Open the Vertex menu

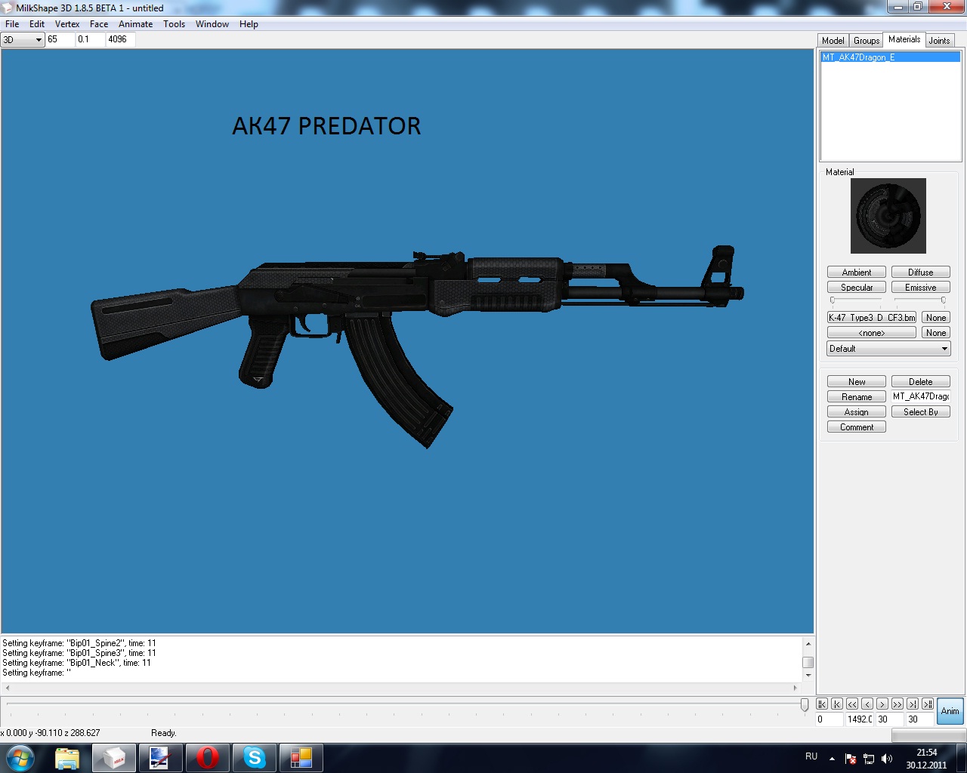pos(67,24)
